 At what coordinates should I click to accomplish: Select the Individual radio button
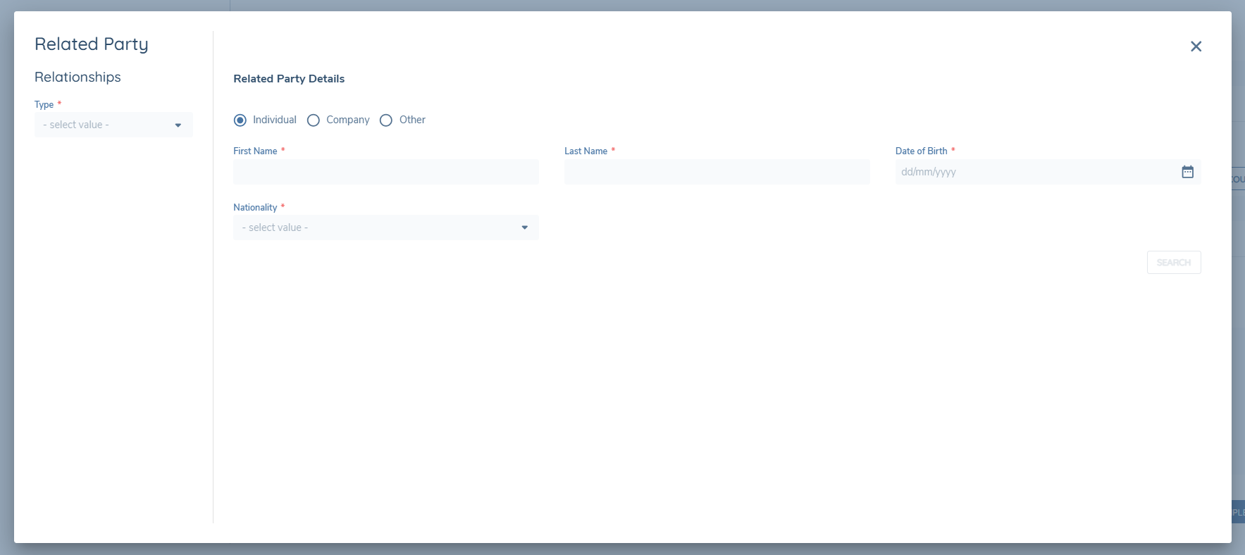tap(240, 120)
